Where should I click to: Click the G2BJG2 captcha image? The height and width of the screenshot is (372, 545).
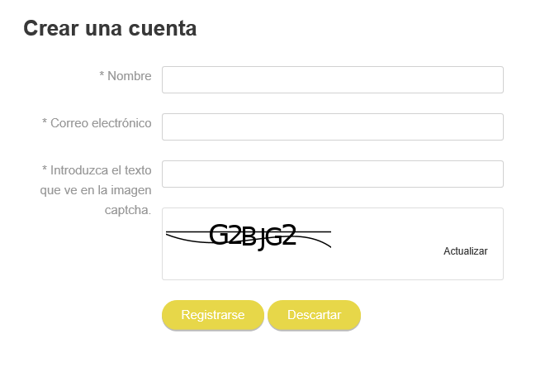[x=249, y=236]
